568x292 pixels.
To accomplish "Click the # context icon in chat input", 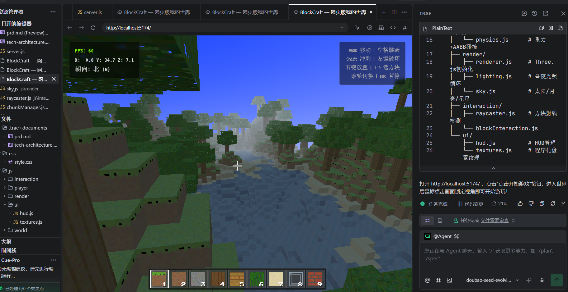I will click(438, 280).
